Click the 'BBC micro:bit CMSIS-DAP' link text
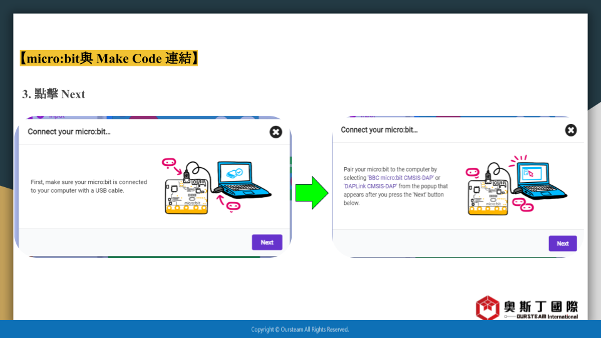This screenshot has height=338, width=601. 401,178
